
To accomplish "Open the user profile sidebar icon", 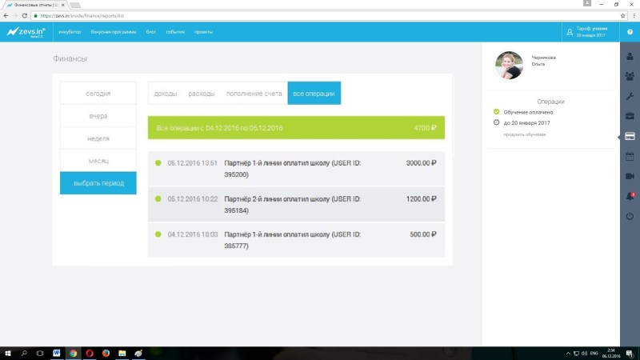I will (x=630, y=56).
